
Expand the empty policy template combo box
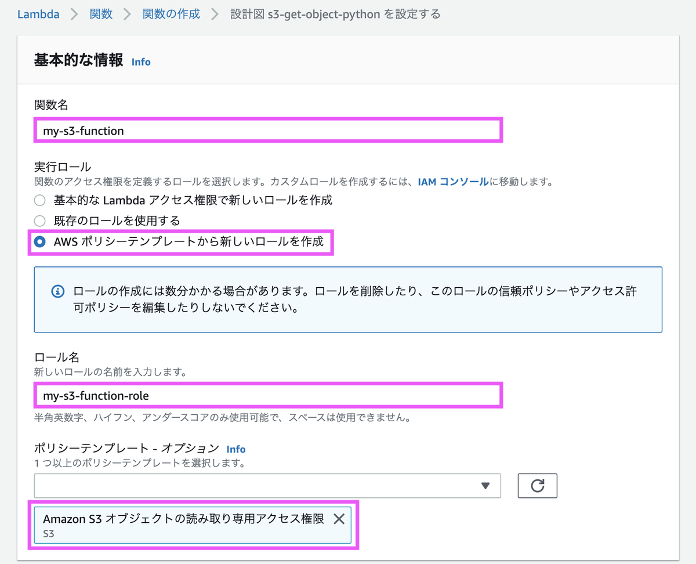tap(267, 486)
